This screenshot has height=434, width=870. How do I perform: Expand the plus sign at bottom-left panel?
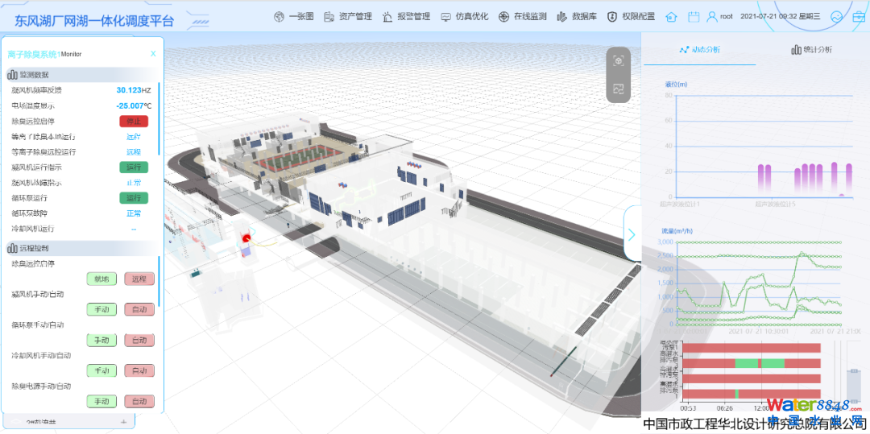[x=123, y=421]
